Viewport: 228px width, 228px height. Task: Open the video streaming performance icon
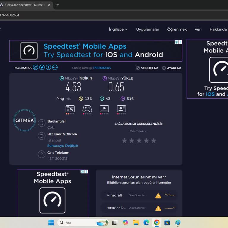(104, 109)
